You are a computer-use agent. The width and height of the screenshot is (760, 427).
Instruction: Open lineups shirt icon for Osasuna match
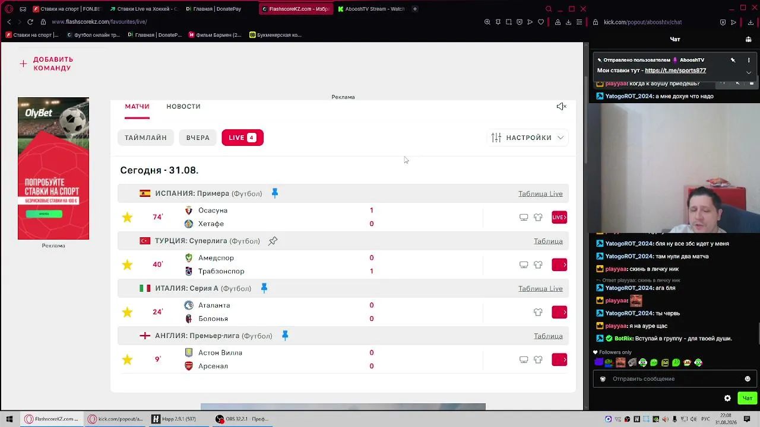coord(538,217)
